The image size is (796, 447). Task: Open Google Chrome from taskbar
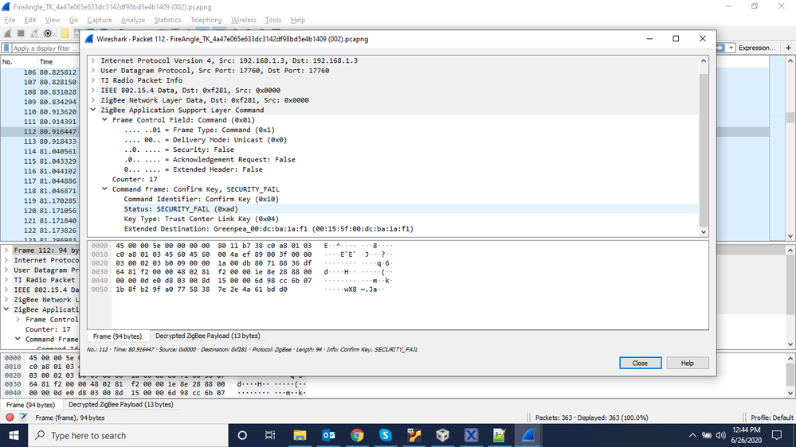357,435
